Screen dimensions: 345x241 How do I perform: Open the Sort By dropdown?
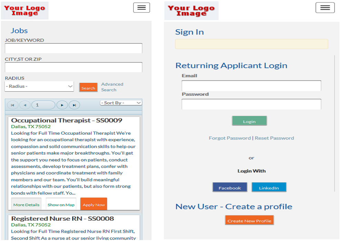121,103
